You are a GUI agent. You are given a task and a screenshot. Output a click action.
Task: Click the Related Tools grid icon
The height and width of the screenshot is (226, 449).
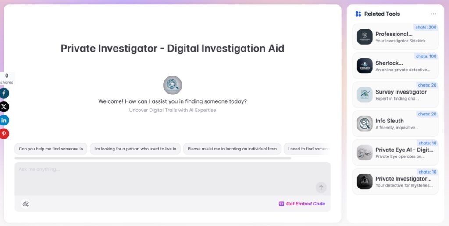(x=358, y=14)
